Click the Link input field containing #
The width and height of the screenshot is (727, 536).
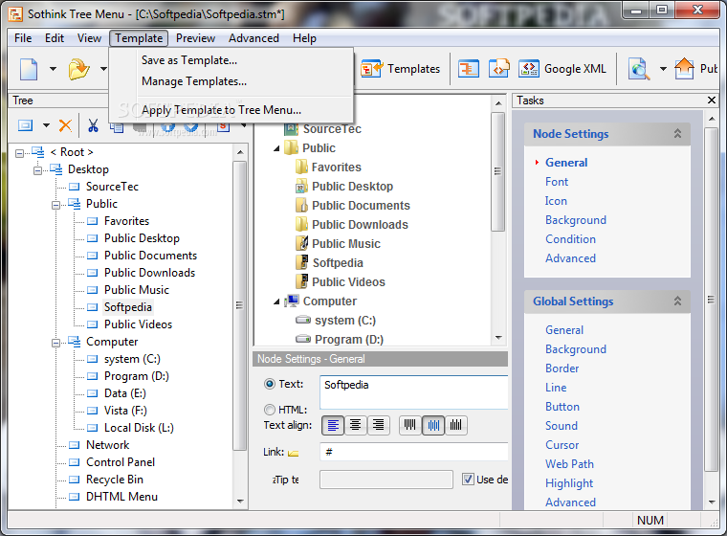click(x=413, y=452)
